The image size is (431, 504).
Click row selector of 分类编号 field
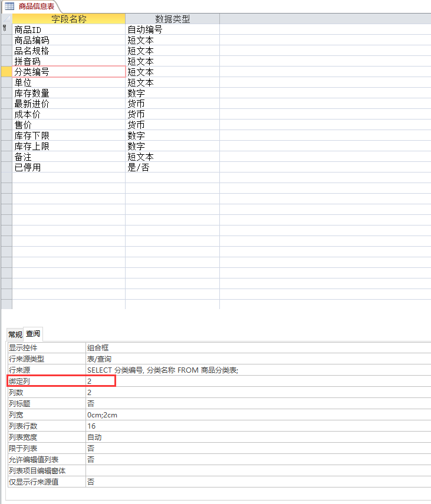click(x=6, y=72)
